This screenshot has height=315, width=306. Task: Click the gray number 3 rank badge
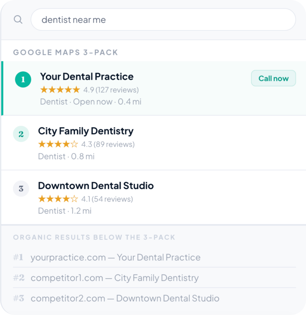coord(21,189)
